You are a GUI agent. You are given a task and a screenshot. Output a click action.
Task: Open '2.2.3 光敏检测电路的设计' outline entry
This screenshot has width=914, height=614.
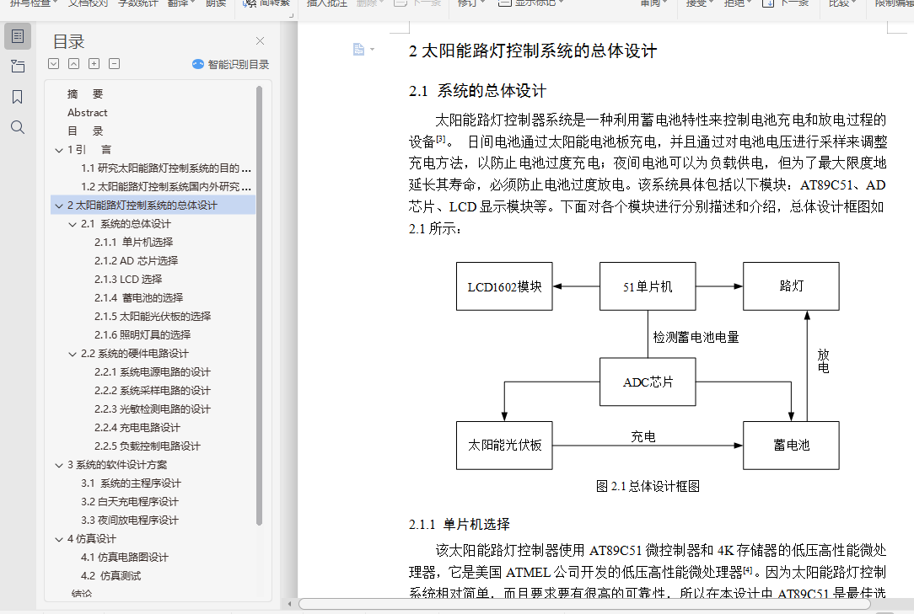(153, 409)
